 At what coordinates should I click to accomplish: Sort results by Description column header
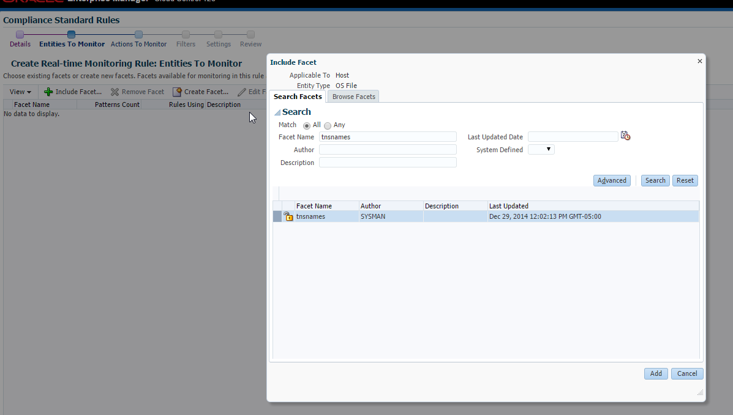pos(456,206)
